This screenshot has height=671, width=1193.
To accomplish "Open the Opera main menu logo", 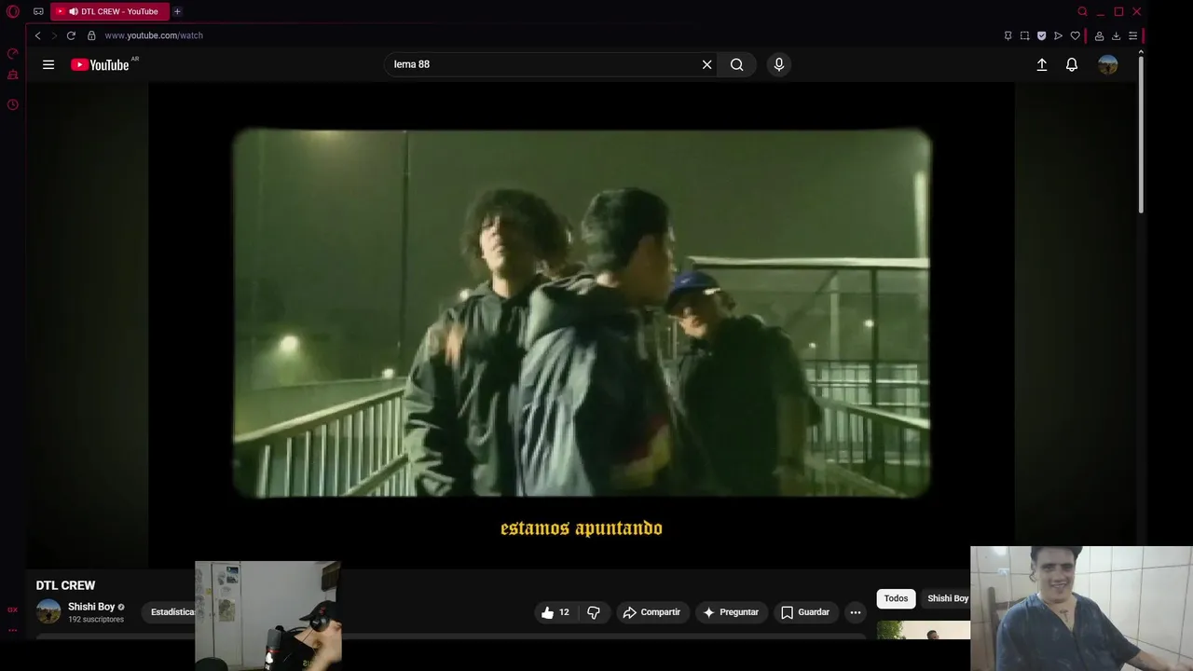I will [x=13, y=12].
